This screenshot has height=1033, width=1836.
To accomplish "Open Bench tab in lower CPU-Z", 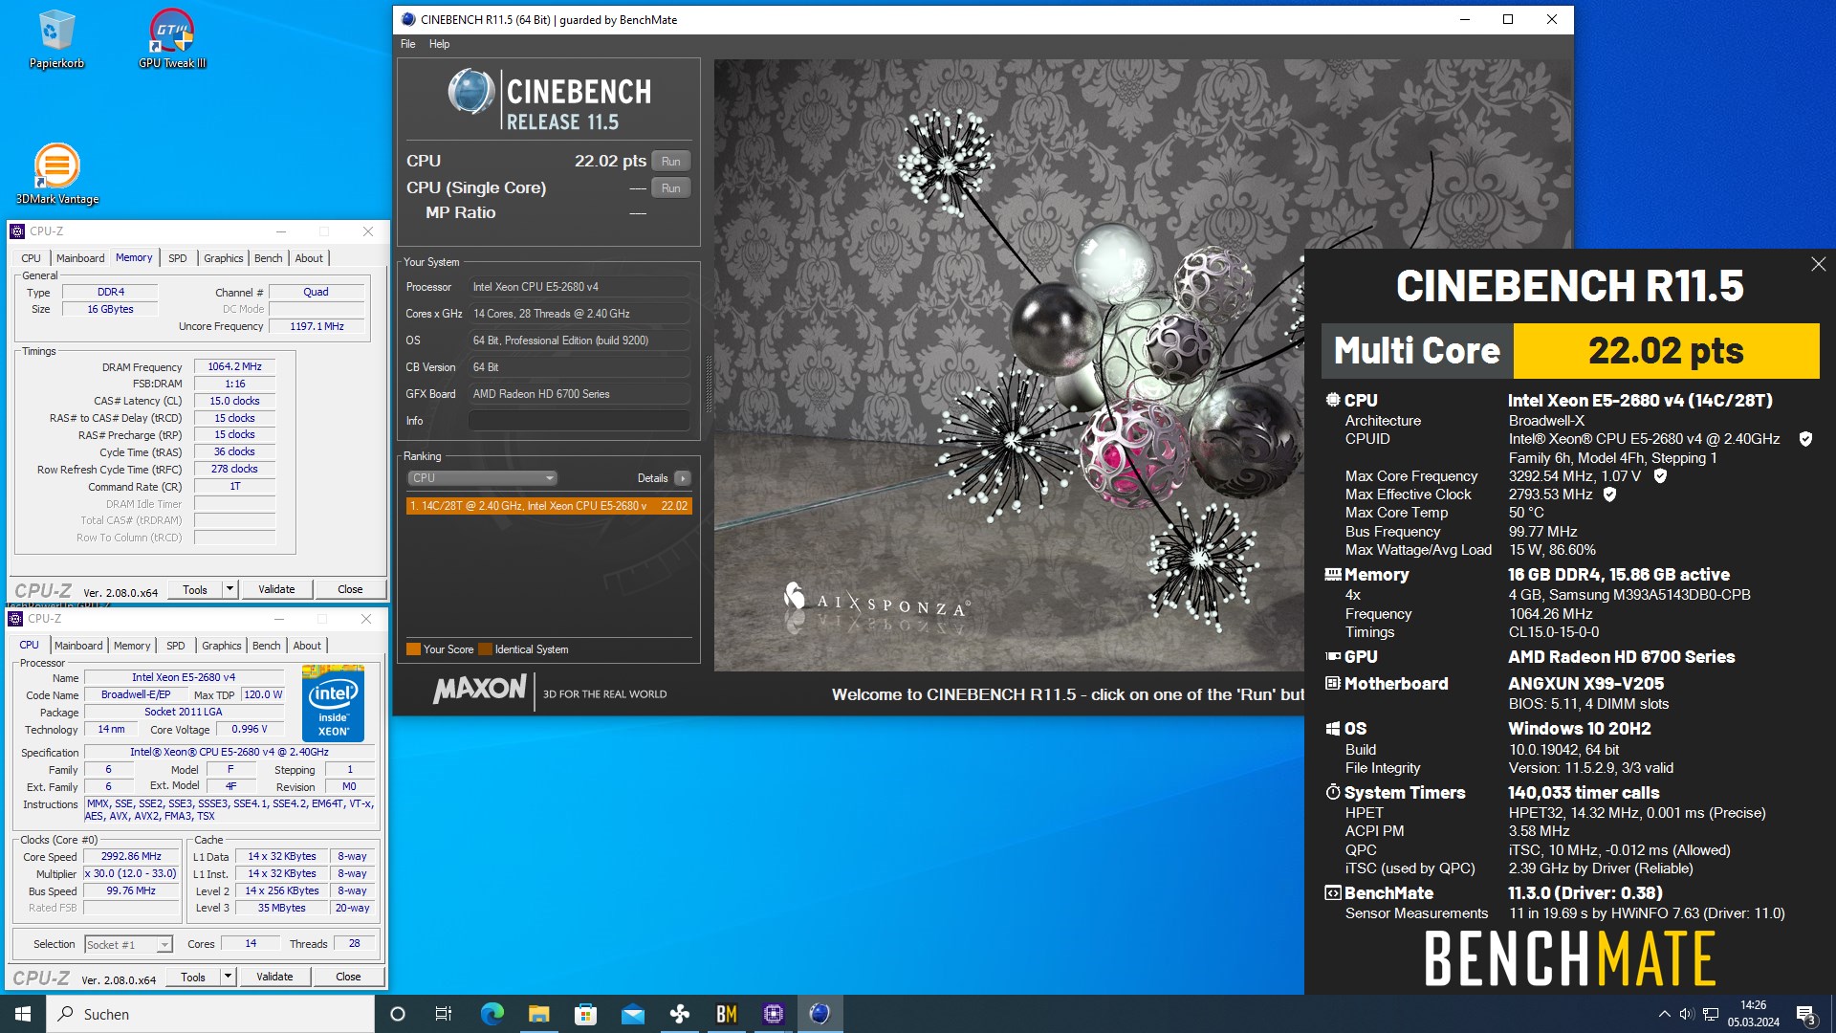I will pyautogui.click(x=267, y=646).
